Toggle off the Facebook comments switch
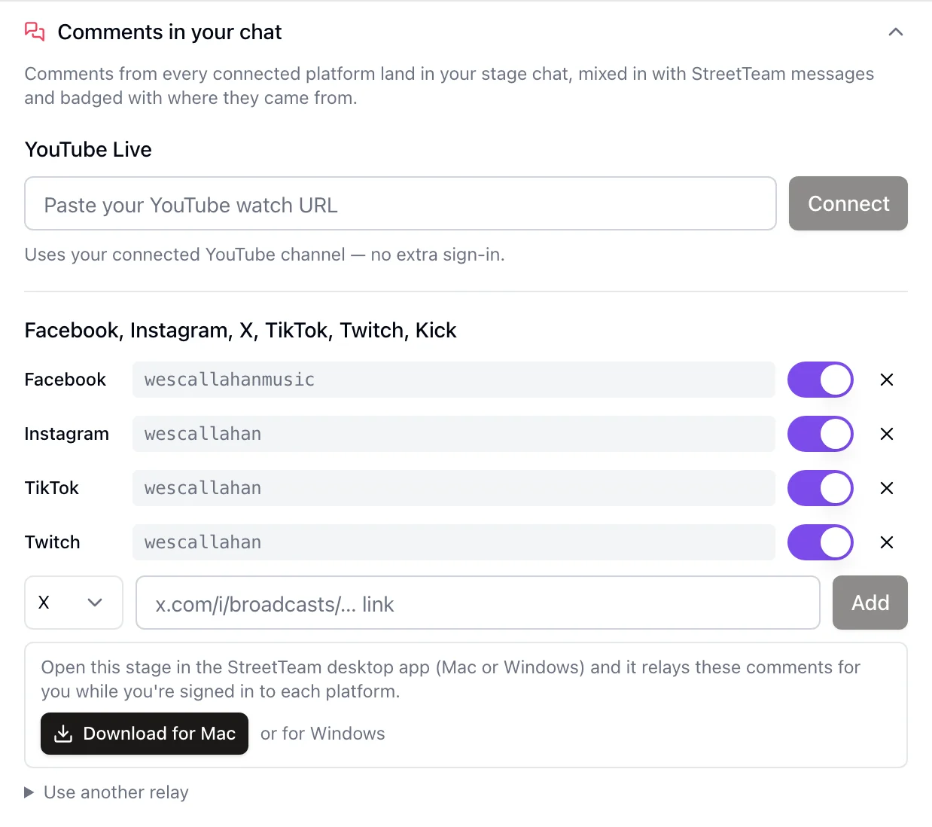This screenshot has height=827, width=932. pyautogui.click(x=821, y=380)
